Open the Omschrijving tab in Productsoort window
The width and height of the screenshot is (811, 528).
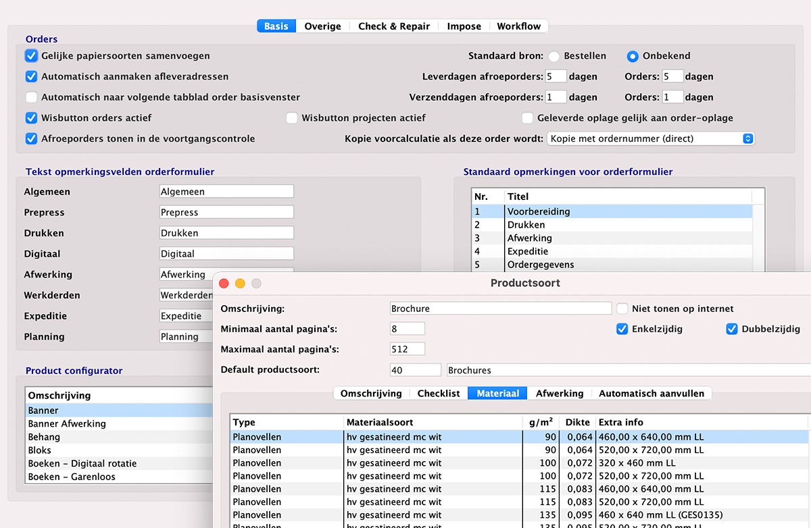(371, 393)
